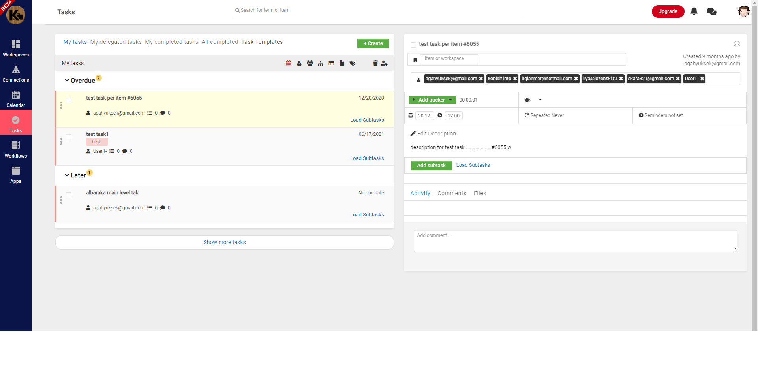Image resolution: width=758 pixels, height=380 pixels.
Task: Tick the checkbox in the detail panel title
Action: click(x=413, y=45)
